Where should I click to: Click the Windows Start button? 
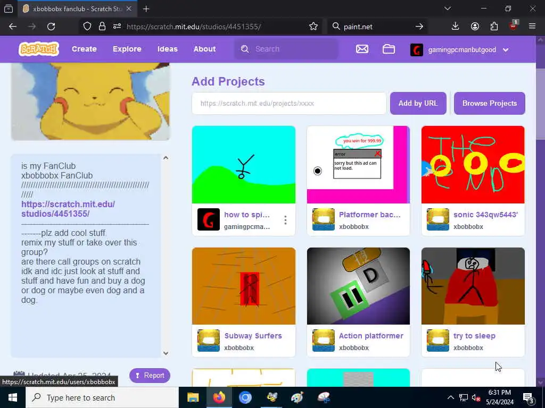(x=13, y=397)
